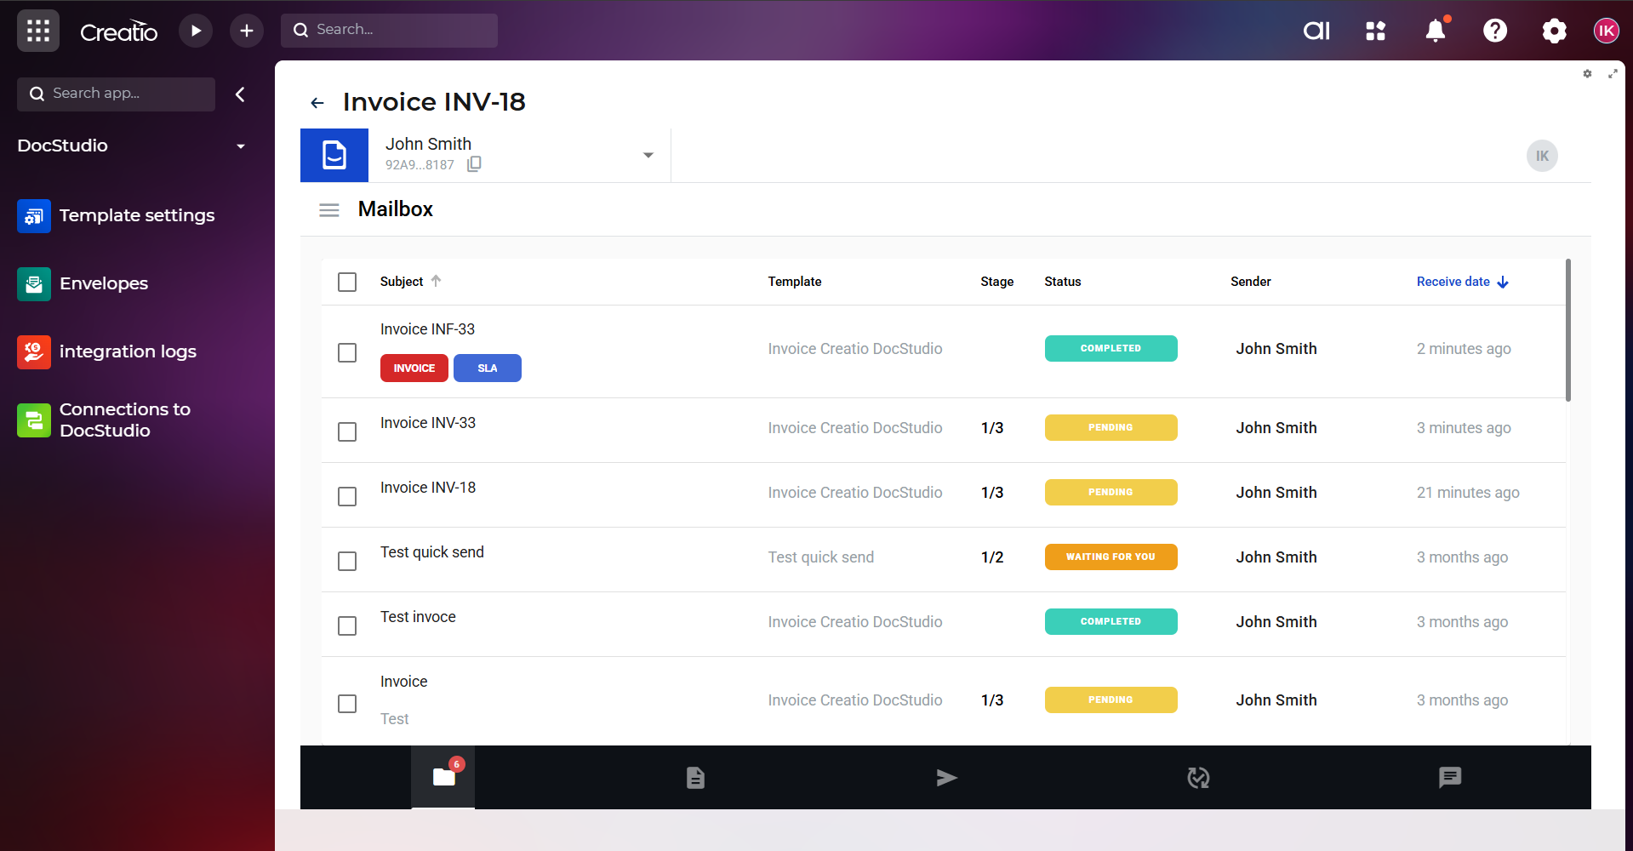Toggle the select-all checkbox in header
The height and width of the screenshot is (851, 1633).
point(347,282)
